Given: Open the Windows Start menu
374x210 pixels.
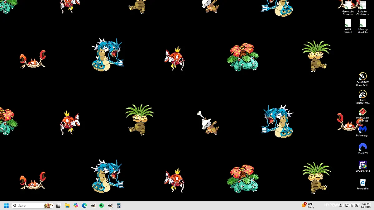Looking at the screenshot, I should click(x=6, y=206).
